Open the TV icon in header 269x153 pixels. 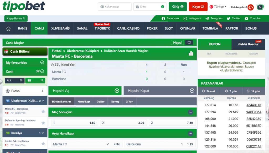point(260,7)
